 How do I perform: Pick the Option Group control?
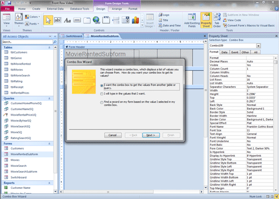(x=106, y=20)
